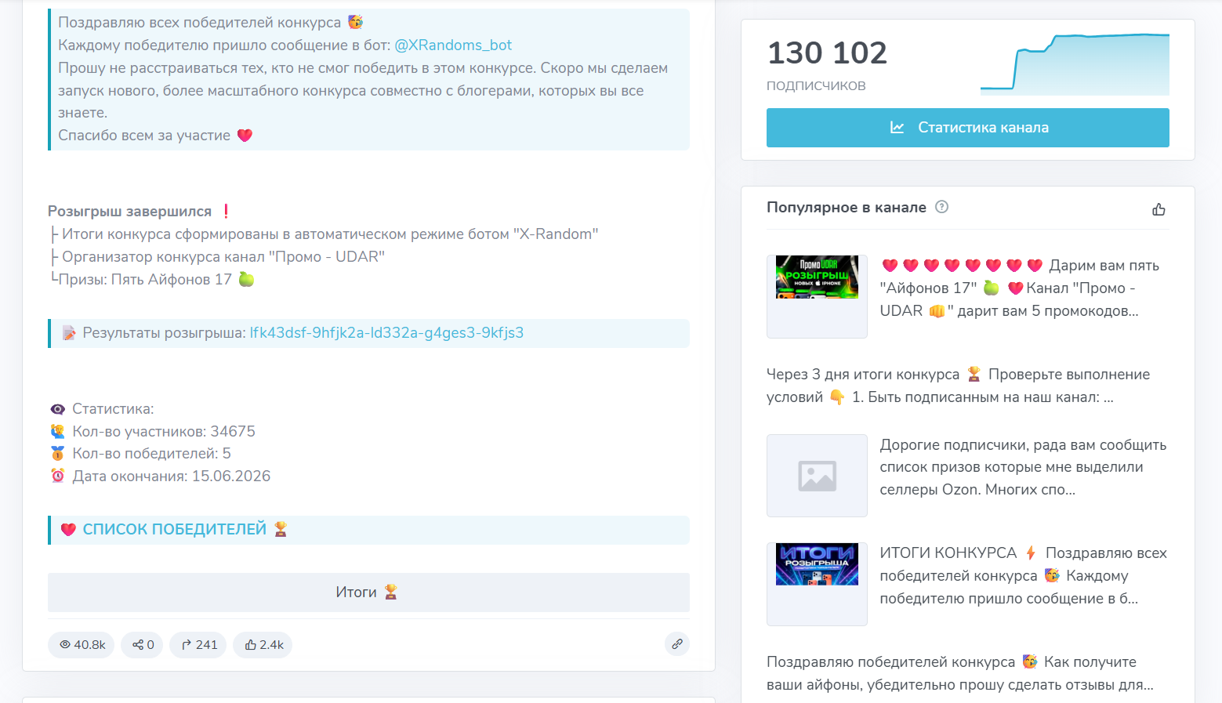Click the thumbs-up icon in Популярное в канале header
The width and height of the screenshot is (1222, 703).
click(x=1159, y=209)
